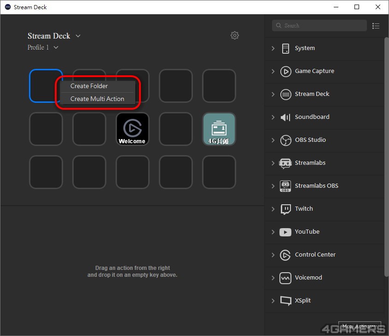
Task: Click the Soundboard label
Action: (x=312, y=117)
